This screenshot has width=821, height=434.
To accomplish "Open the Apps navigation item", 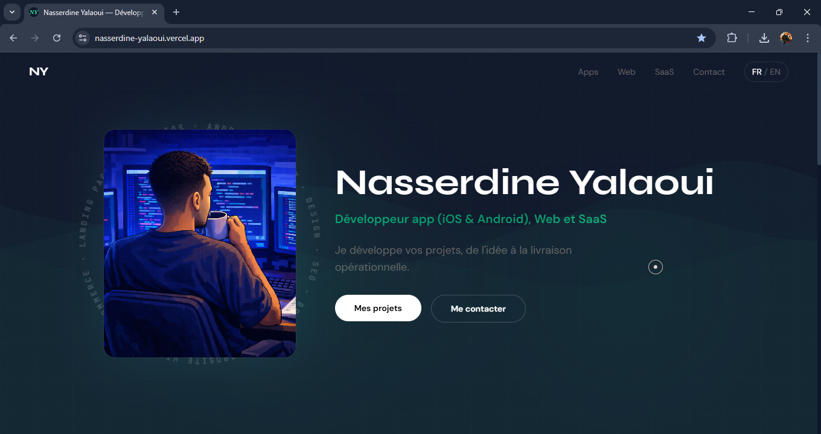I will click(588, 72).
